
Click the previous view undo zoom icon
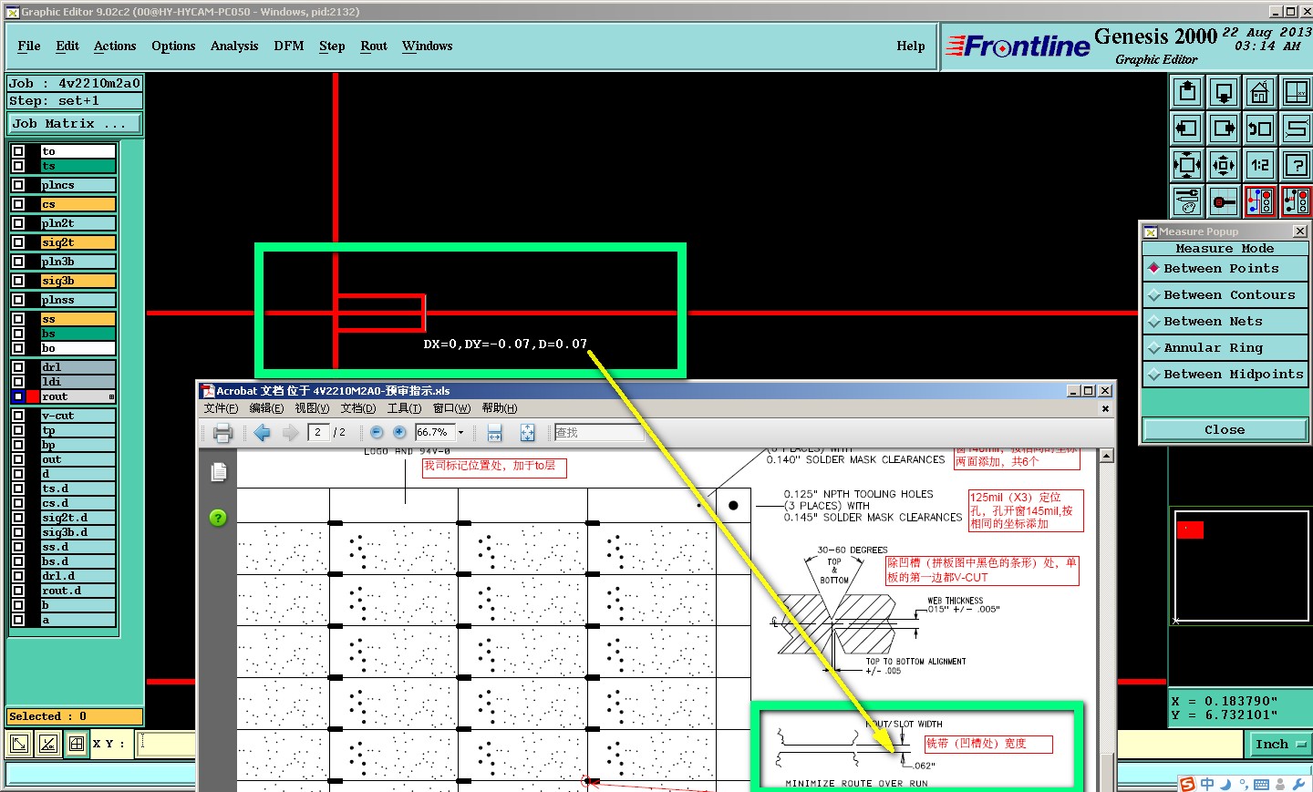(1260, 129)
